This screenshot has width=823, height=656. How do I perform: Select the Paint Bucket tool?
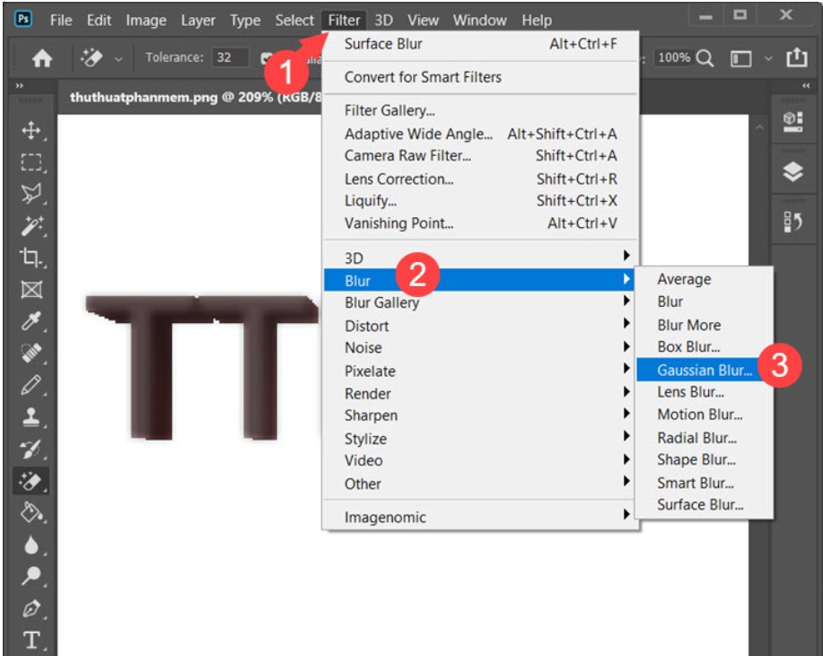pos(31,512)
